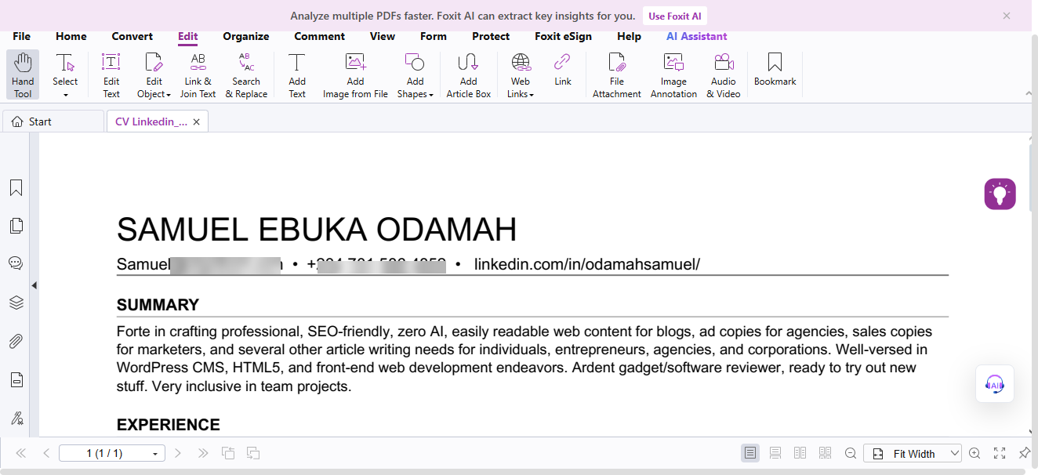The width and height of the screenshot is (1038, 475).
Task: Enable facing pages view
Action: 800,453
